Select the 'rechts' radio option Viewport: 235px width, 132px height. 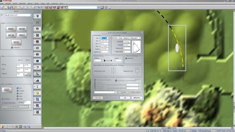[x=18, y=93]
